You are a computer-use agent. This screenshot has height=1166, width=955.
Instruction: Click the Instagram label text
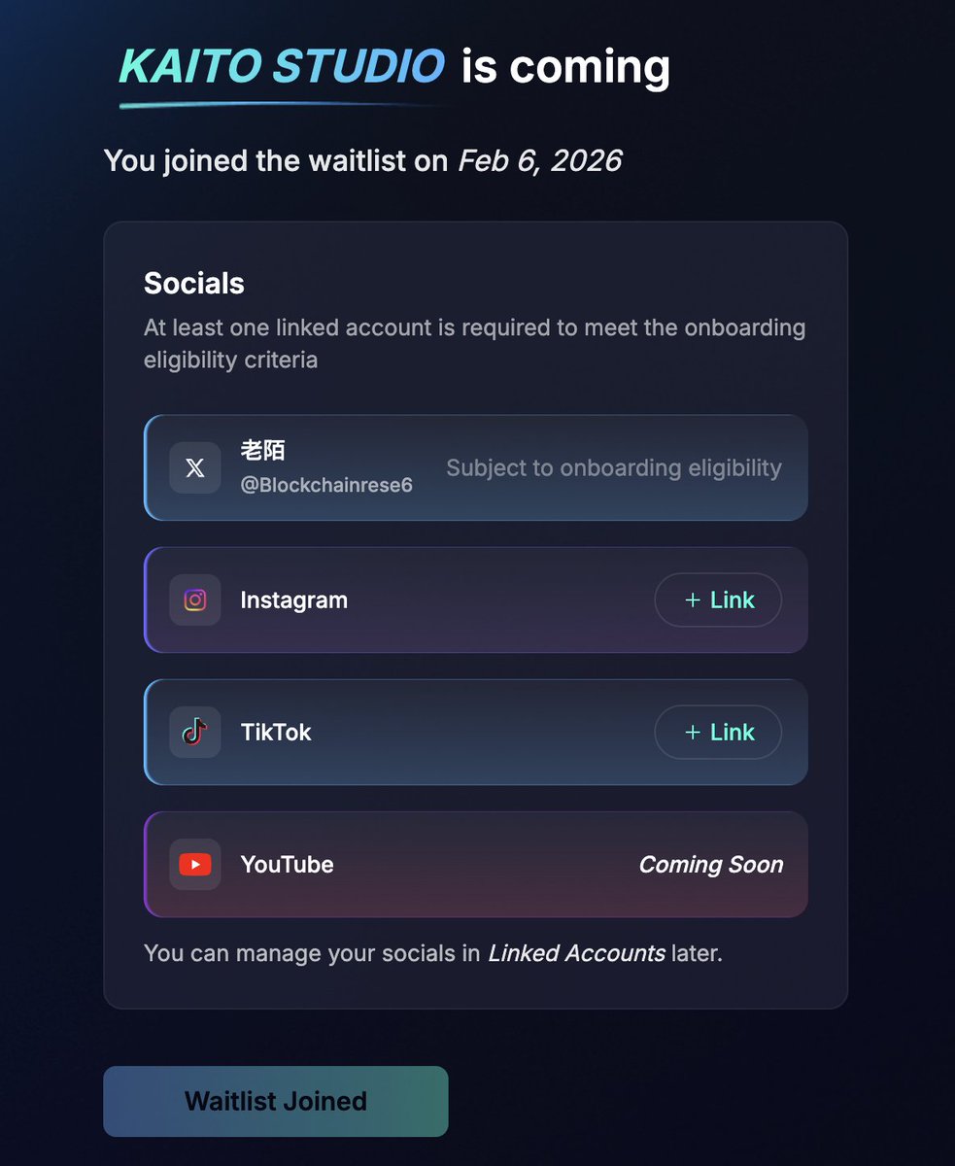(x=293, y=600)
